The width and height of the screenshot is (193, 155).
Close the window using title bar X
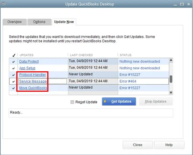click(x=189, y=4)
